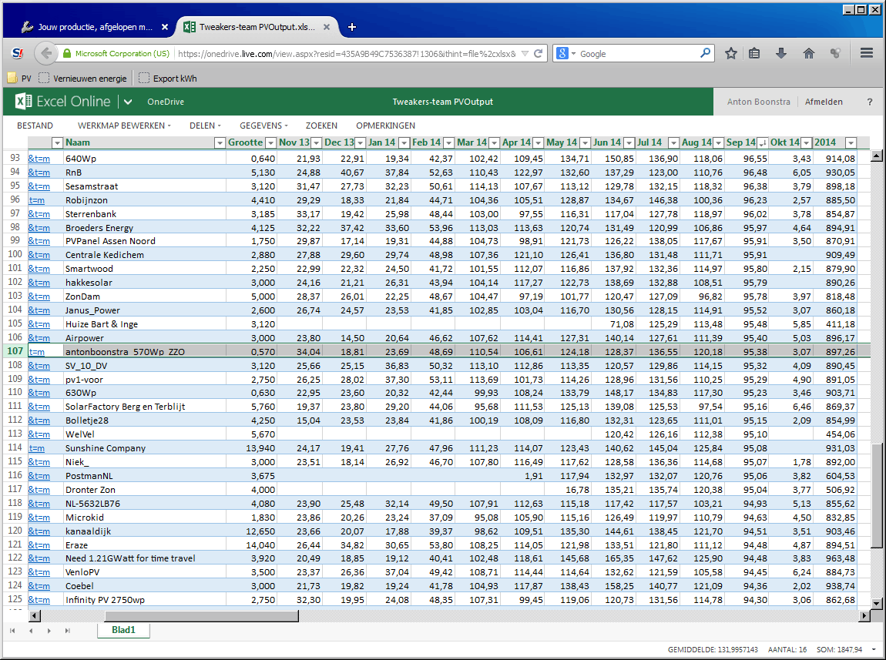Open the Jun 14 column filter dropdown
The height and width of the screenshot is (660, 886).
[x=629, y=142]
